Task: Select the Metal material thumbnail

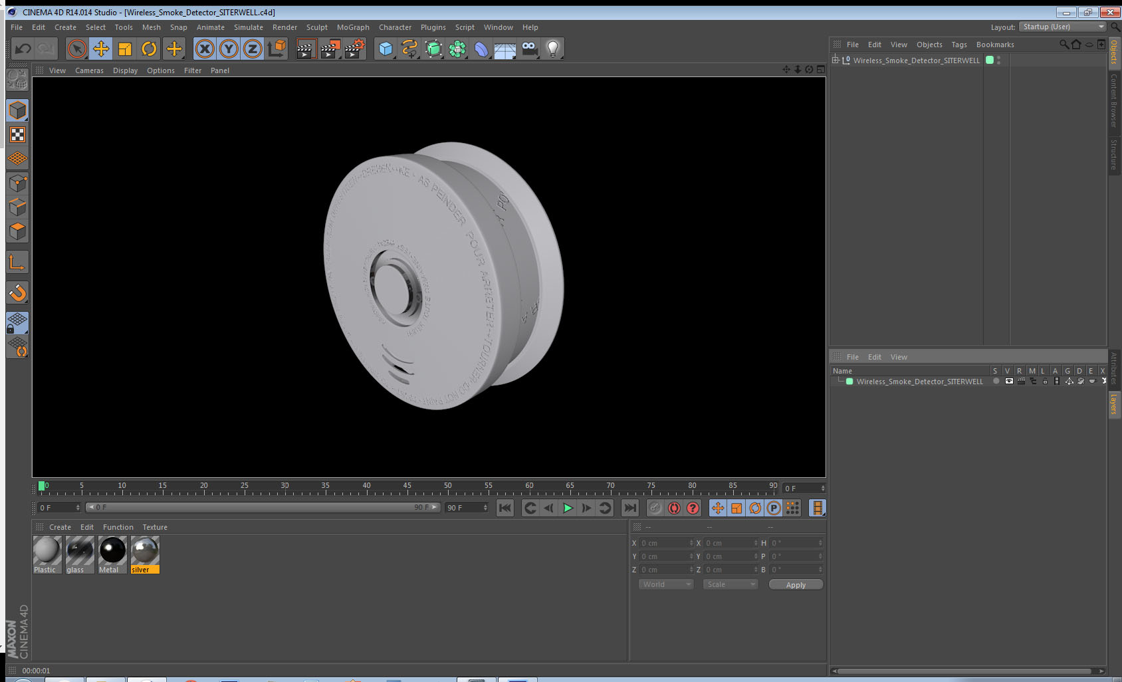Action: coord(112,554)
